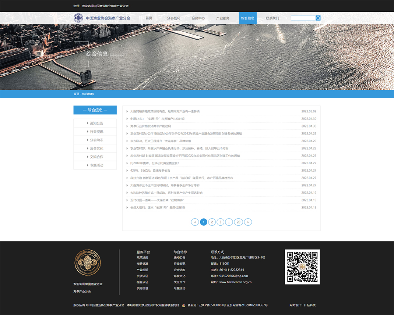Open article 五代名厨一道菜 大连名菜红烧海参

tap(157, 200)
